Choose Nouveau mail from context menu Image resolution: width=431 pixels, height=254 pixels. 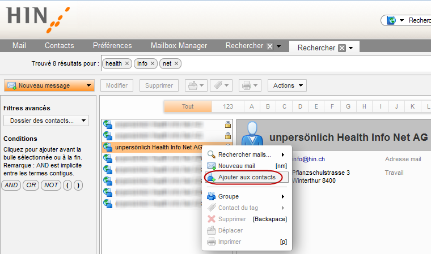(x=247, y=166)
